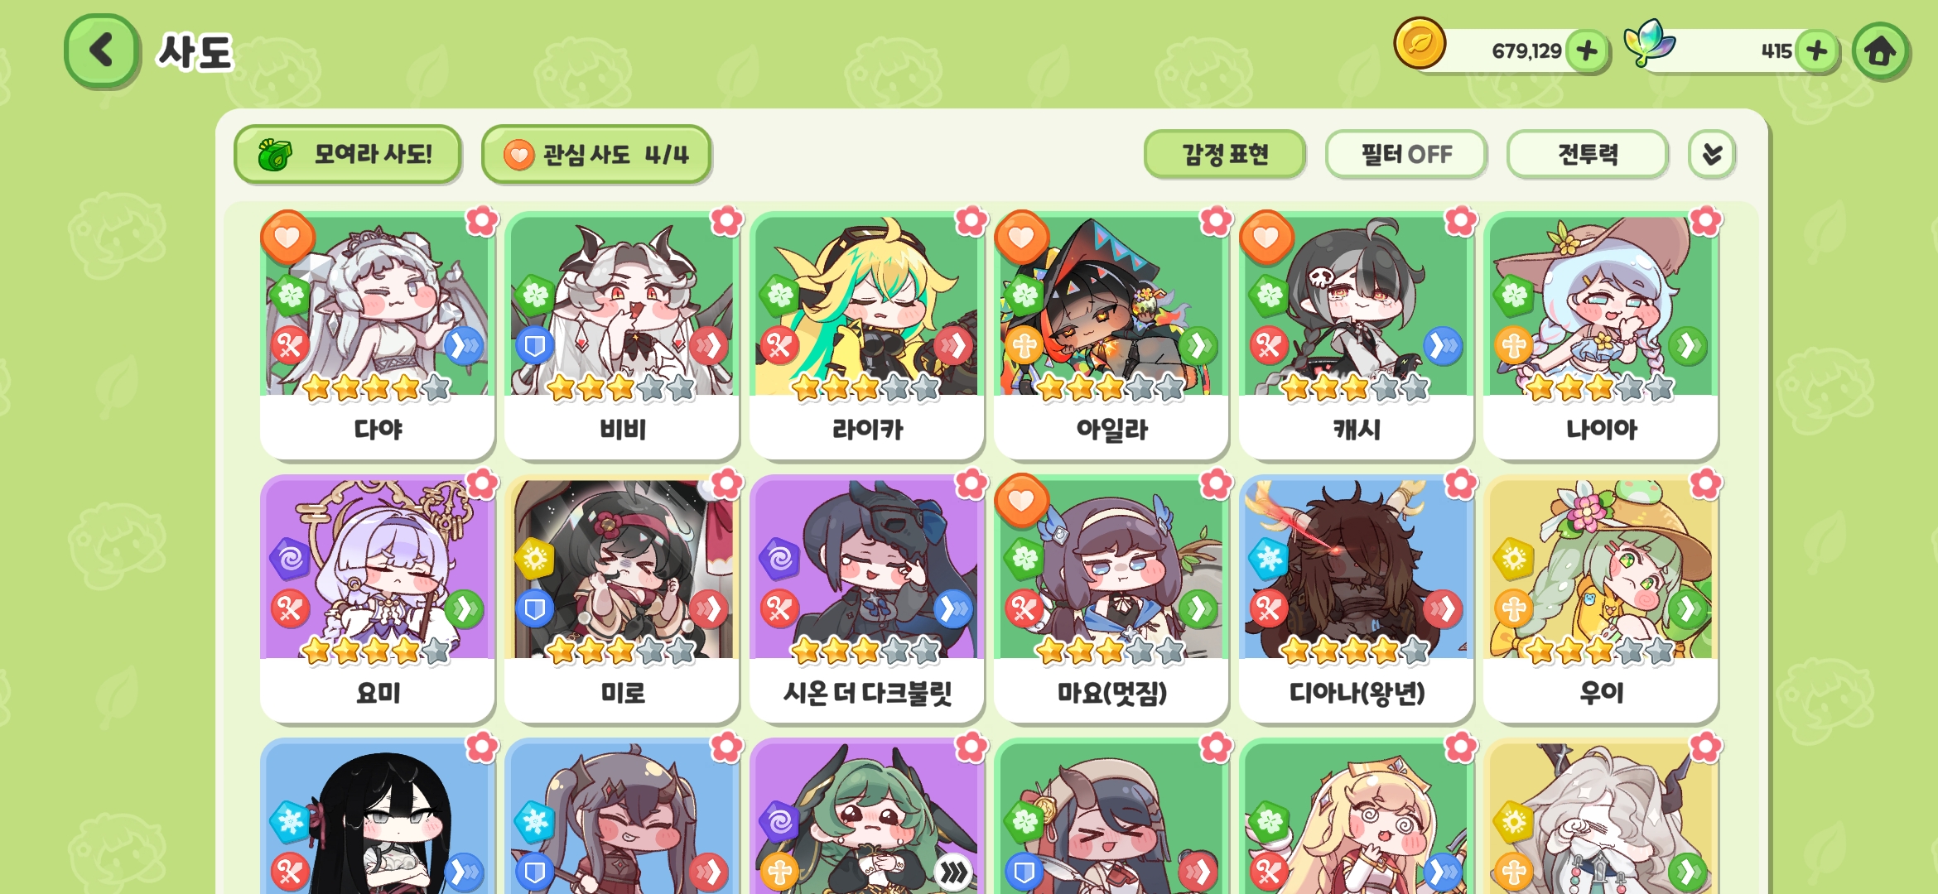The height and width of the screenshot is (894, 1938).
Task: Go back with the green arrow button
Action: 101,50
